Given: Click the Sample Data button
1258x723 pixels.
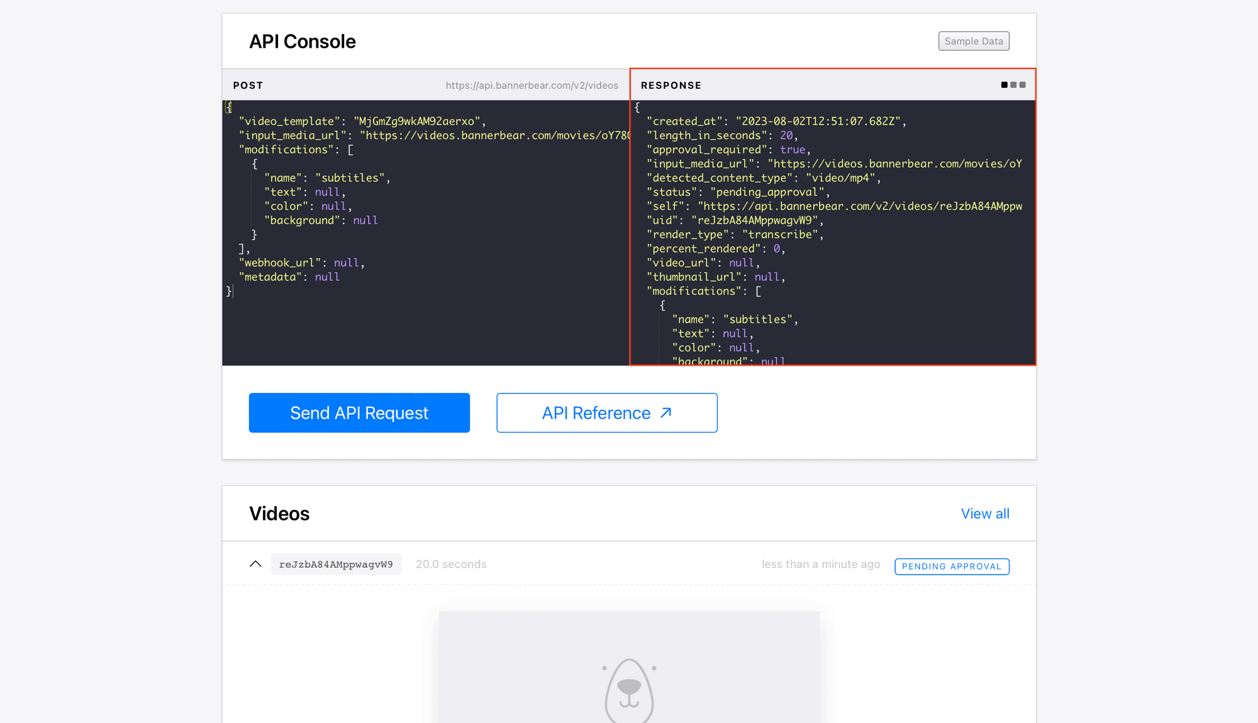Looking at the screenshot, I should (x=973, y=41).
